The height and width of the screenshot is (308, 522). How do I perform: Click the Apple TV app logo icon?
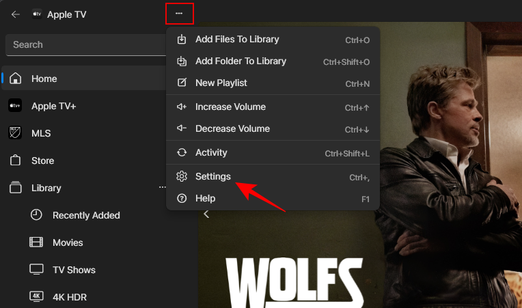(37, 14)
